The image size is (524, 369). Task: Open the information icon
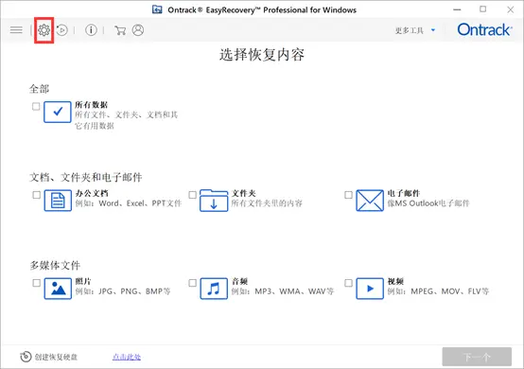[x=91, y=30]
